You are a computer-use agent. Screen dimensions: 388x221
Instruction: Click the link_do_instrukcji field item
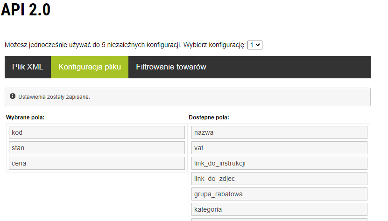[x=279, y=163]
